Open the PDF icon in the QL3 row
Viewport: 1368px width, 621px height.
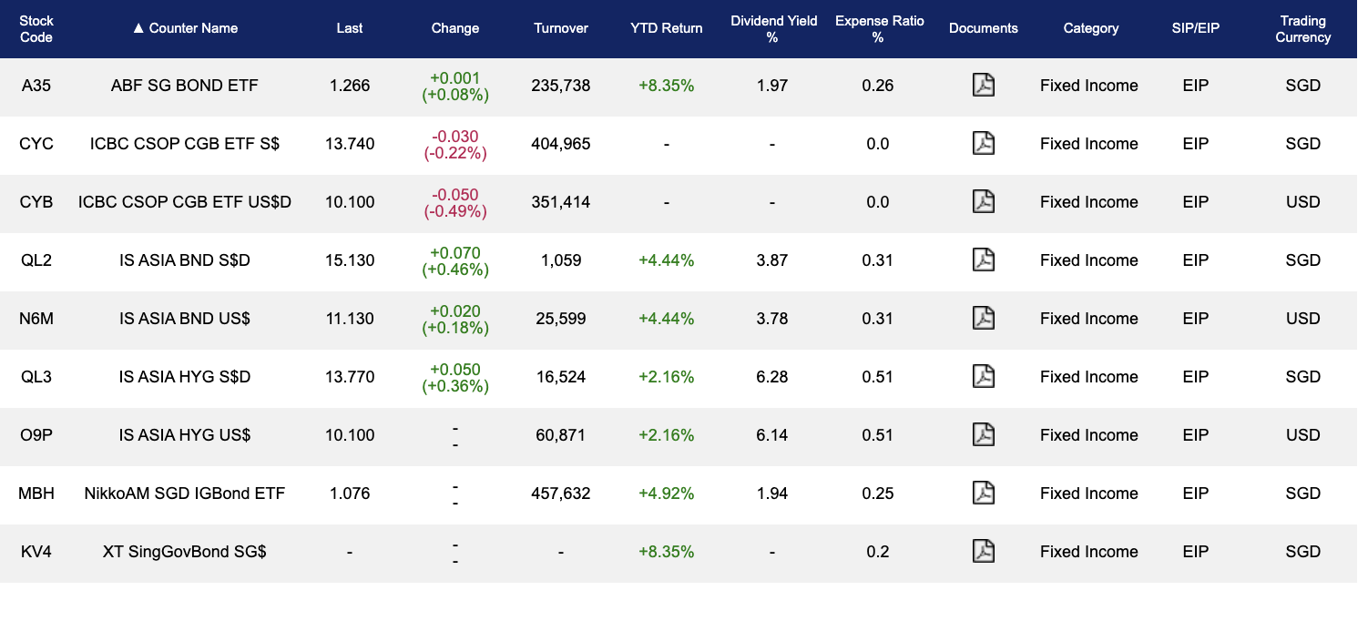983,377
